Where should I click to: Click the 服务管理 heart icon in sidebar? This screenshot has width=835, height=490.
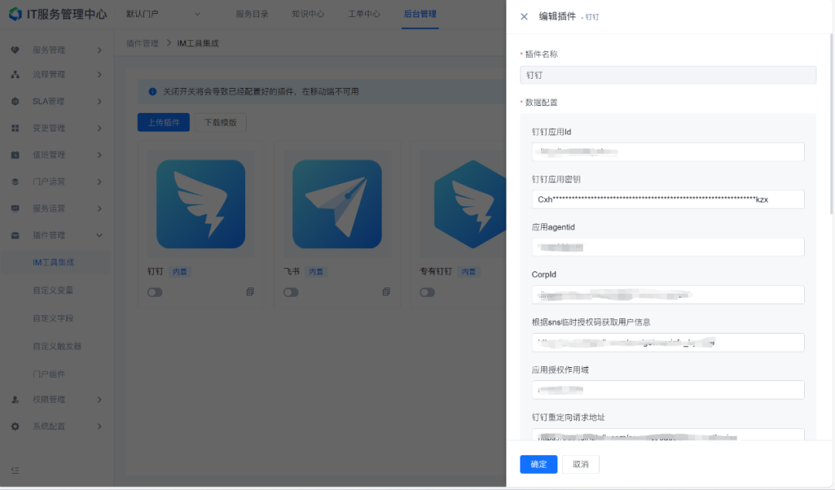click(15, 50)
